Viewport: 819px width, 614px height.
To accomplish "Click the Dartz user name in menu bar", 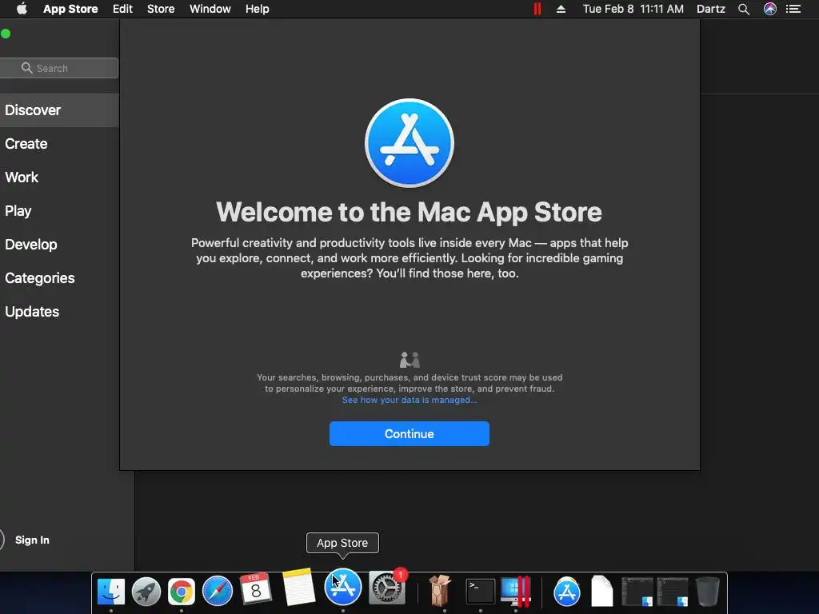I will [711, 9].
